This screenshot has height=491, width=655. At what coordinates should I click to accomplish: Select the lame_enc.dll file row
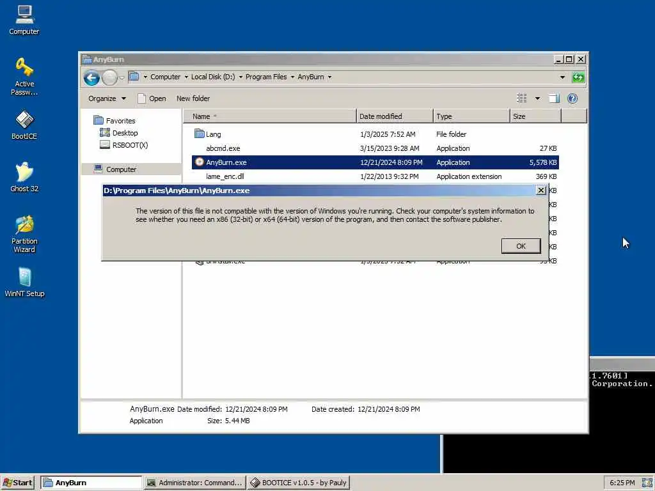(x=375, y=176)
